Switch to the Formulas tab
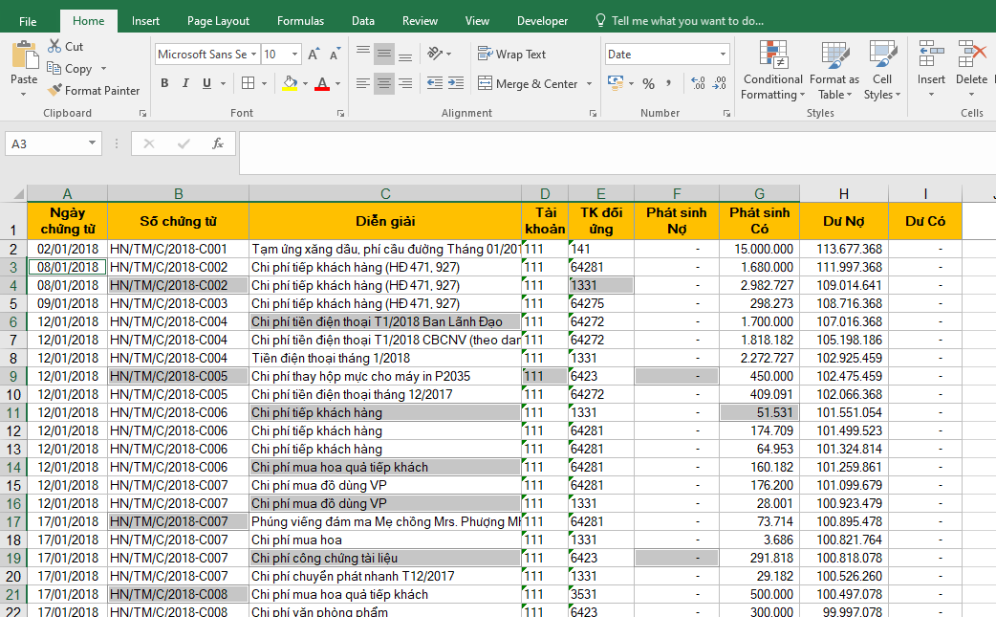The image size is (996, 617). coord(300,21)
